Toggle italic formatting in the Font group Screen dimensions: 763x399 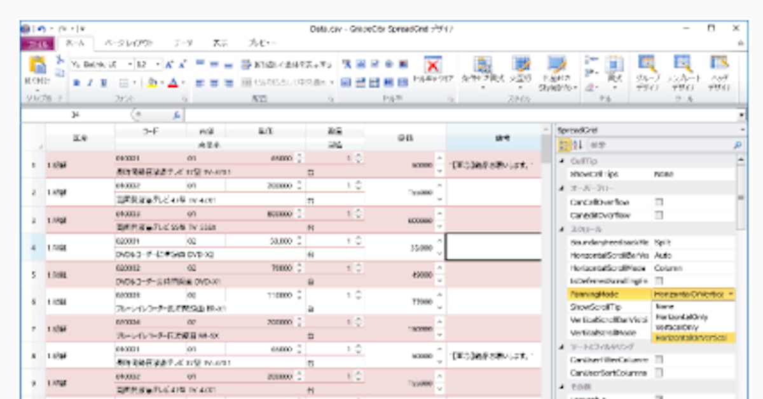(x=90, y=83)
